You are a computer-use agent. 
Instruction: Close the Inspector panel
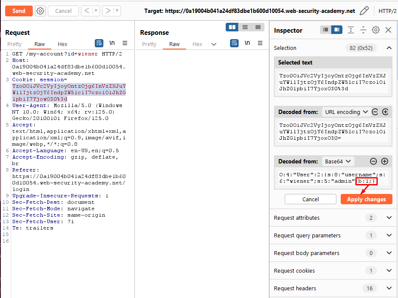pos(388,30)
